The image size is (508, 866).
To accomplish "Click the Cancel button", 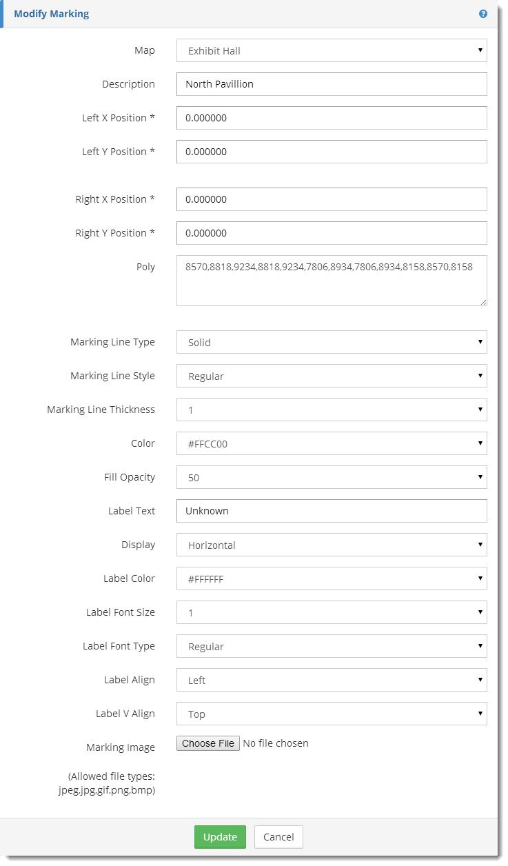I will [278, 837].
